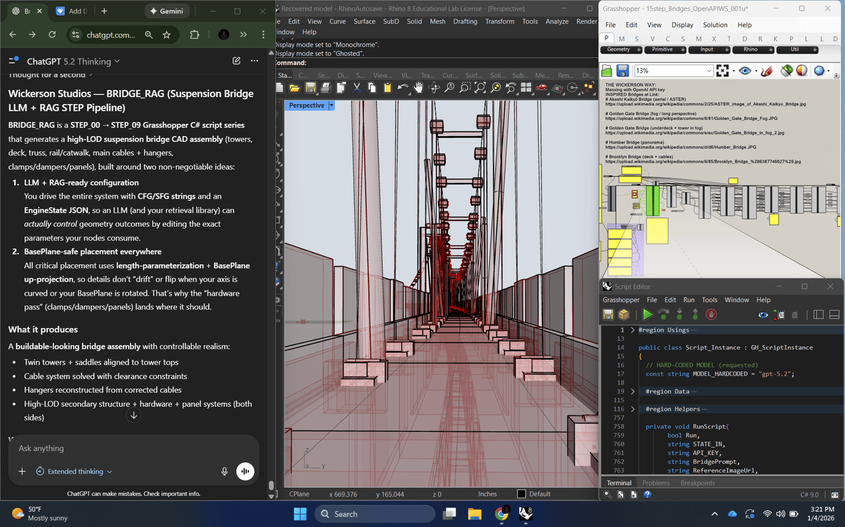Open the Perspective viewport dropdown arrow
Image resolution: width=845 pixels, height=527 pixels.
[332, 106]
